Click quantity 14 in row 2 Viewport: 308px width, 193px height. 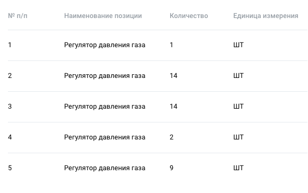173,76
